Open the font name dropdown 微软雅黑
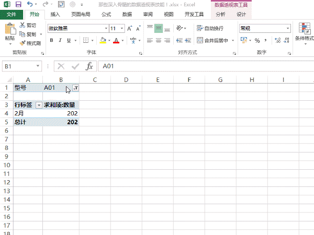The width and height of the screenshot is (314, 235). point(78,28)
